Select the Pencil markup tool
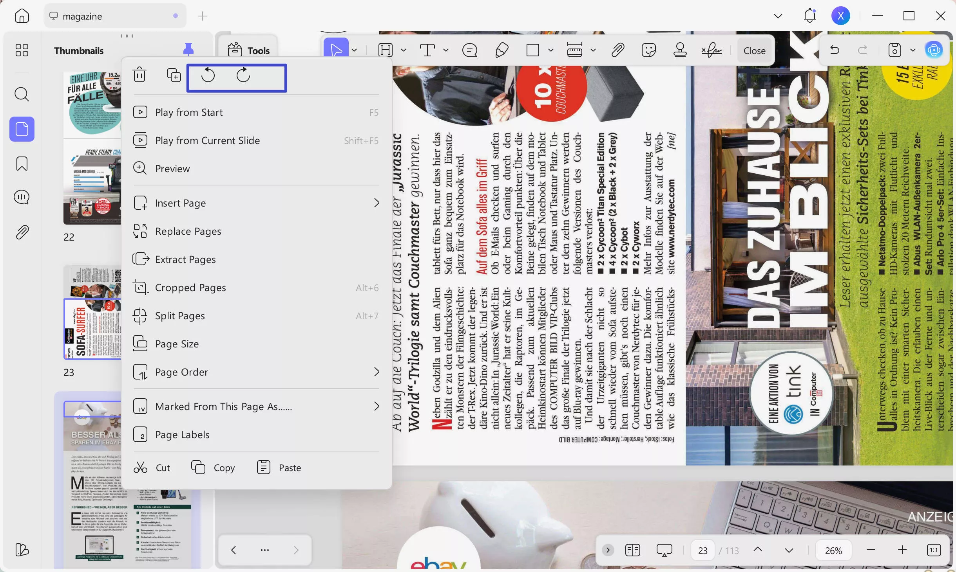Screen dimensions: 956x572 [x=502, y=50]
